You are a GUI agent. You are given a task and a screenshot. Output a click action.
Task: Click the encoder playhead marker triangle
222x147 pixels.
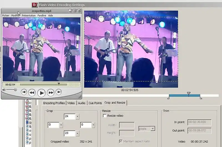(189, 94)
